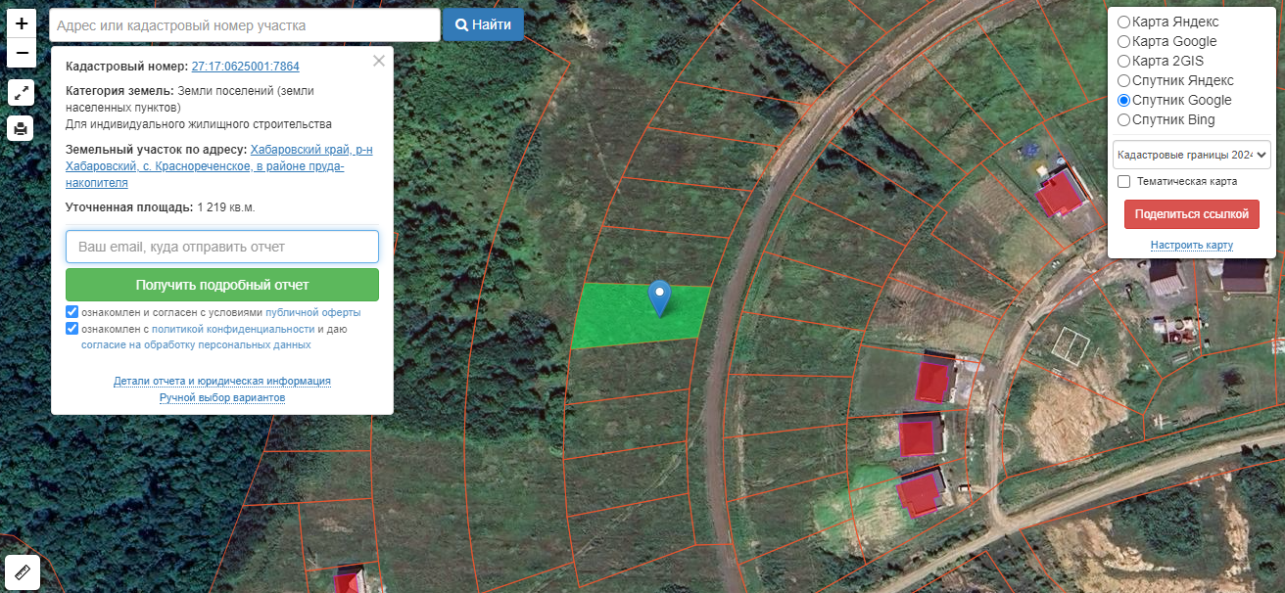1285x593 pixels.
Task: Select Карта Яндекс radio option
Action: point(1123,22)
